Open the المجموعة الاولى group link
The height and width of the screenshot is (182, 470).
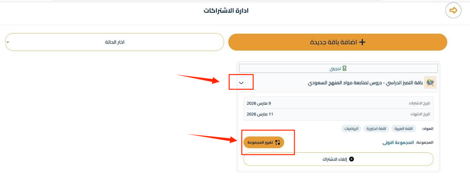(398, 143)
